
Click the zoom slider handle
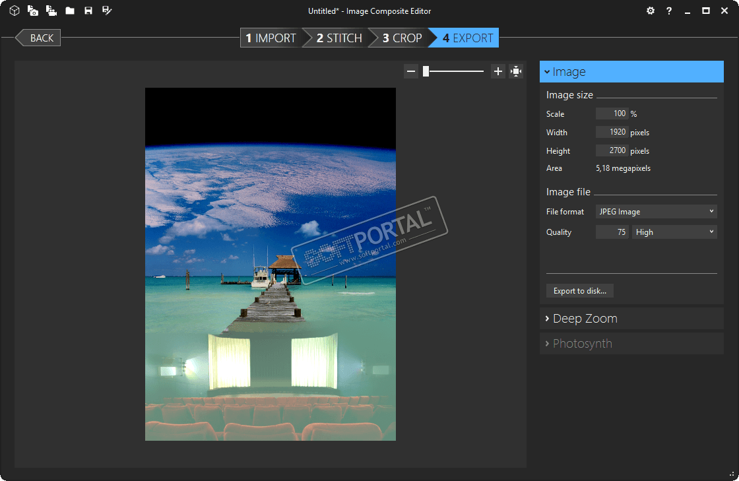click(x=426, y=71)
